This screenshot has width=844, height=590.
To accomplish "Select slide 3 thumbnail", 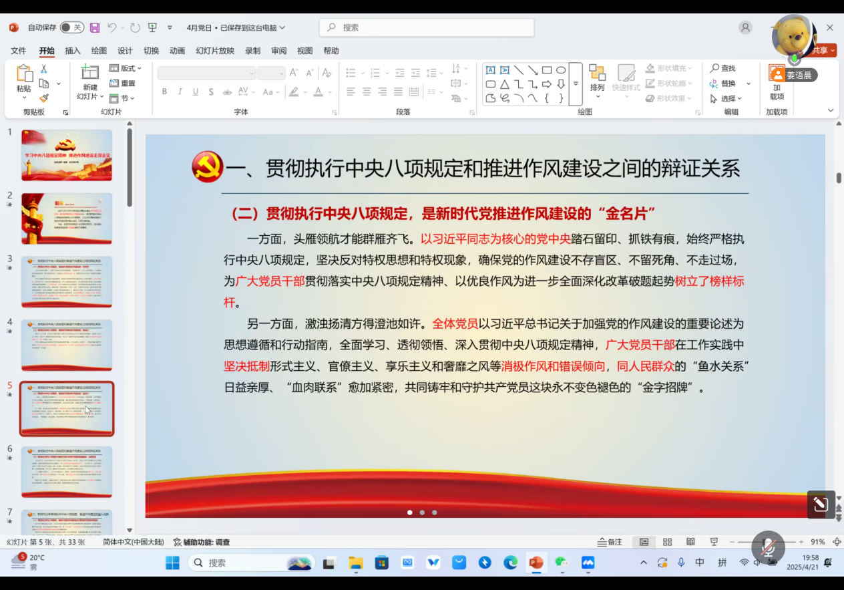I will pyautogui.click(x=67, y=281).
